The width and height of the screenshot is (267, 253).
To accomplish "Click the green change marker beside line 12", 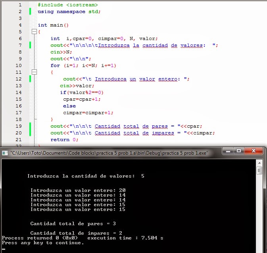I will (x=30, y=79).
